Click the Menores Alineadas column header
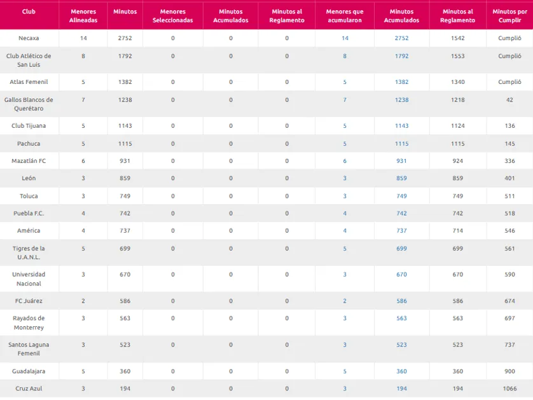Viewport: 533px width, 400px height. 83,16
